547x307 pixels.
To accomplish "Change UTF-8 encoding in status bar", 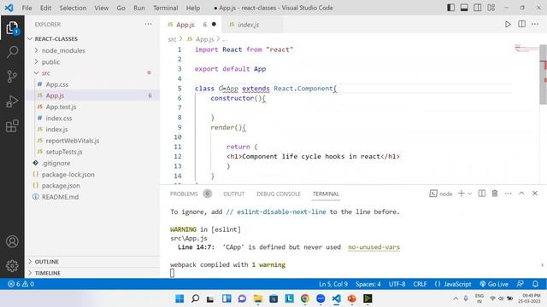I will coord(397,284).
